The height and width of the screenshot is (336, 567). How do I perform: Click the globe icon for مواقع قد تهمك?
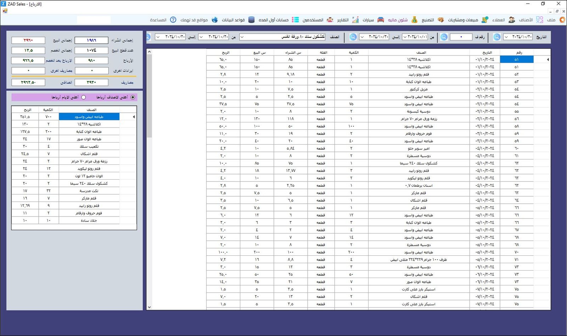214,20
